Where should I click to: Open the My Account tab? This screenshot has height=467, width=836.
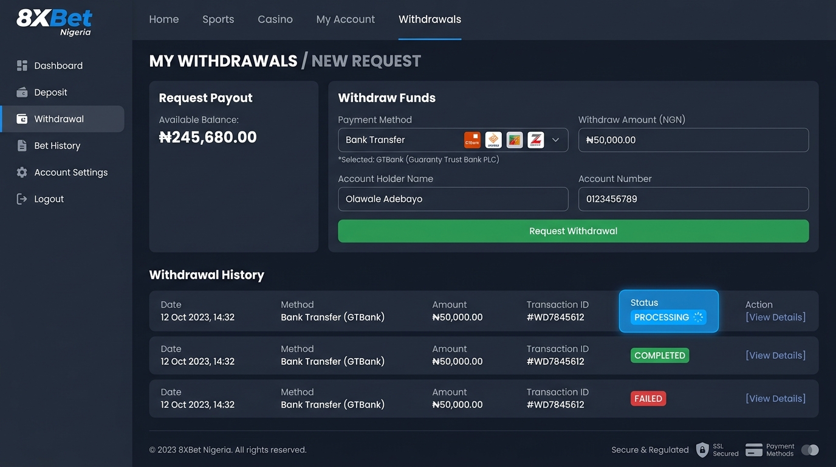pyautogui.click(x=346, y=19)
